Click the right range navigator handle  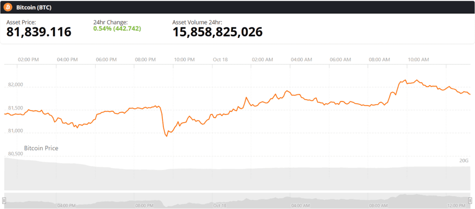click(x=470, y=200)
